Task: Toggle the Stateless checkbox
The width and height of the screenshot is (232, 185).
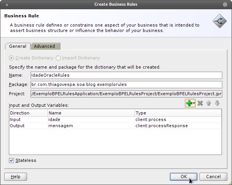Action: point(11,160)
